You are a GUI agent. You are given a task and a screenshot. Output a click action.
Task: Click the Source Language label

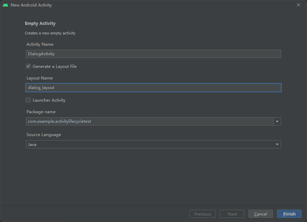(44, 135)
